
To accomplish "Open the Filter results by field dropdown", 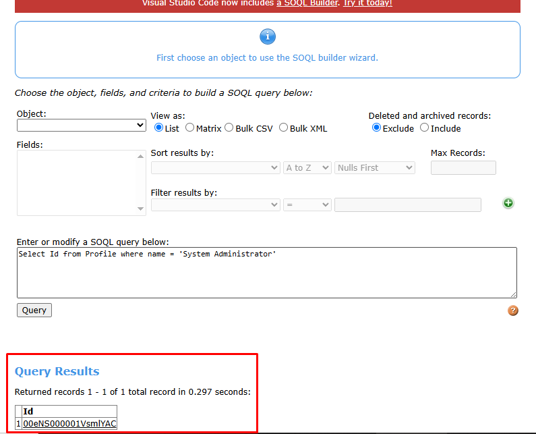I will 215,205.
